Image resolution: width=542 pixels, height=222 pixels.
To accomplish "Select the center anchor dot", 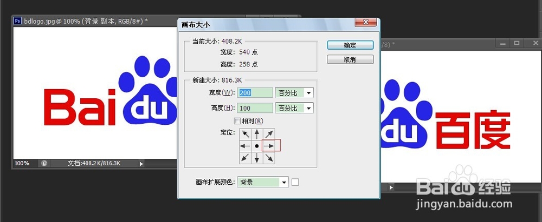I will (x=257, y=146).
